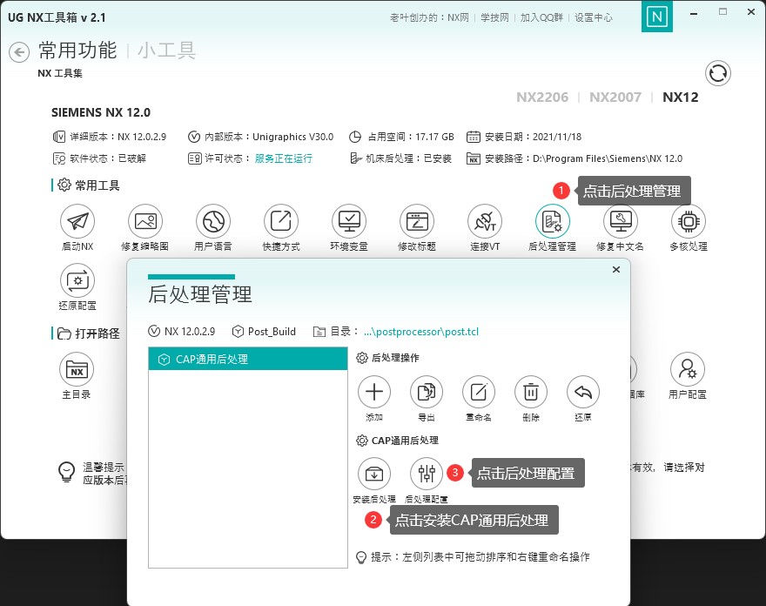Go back with the arrow icon
Image resolution: width=766 pixels, height=606 pixels.
(19, 51)
